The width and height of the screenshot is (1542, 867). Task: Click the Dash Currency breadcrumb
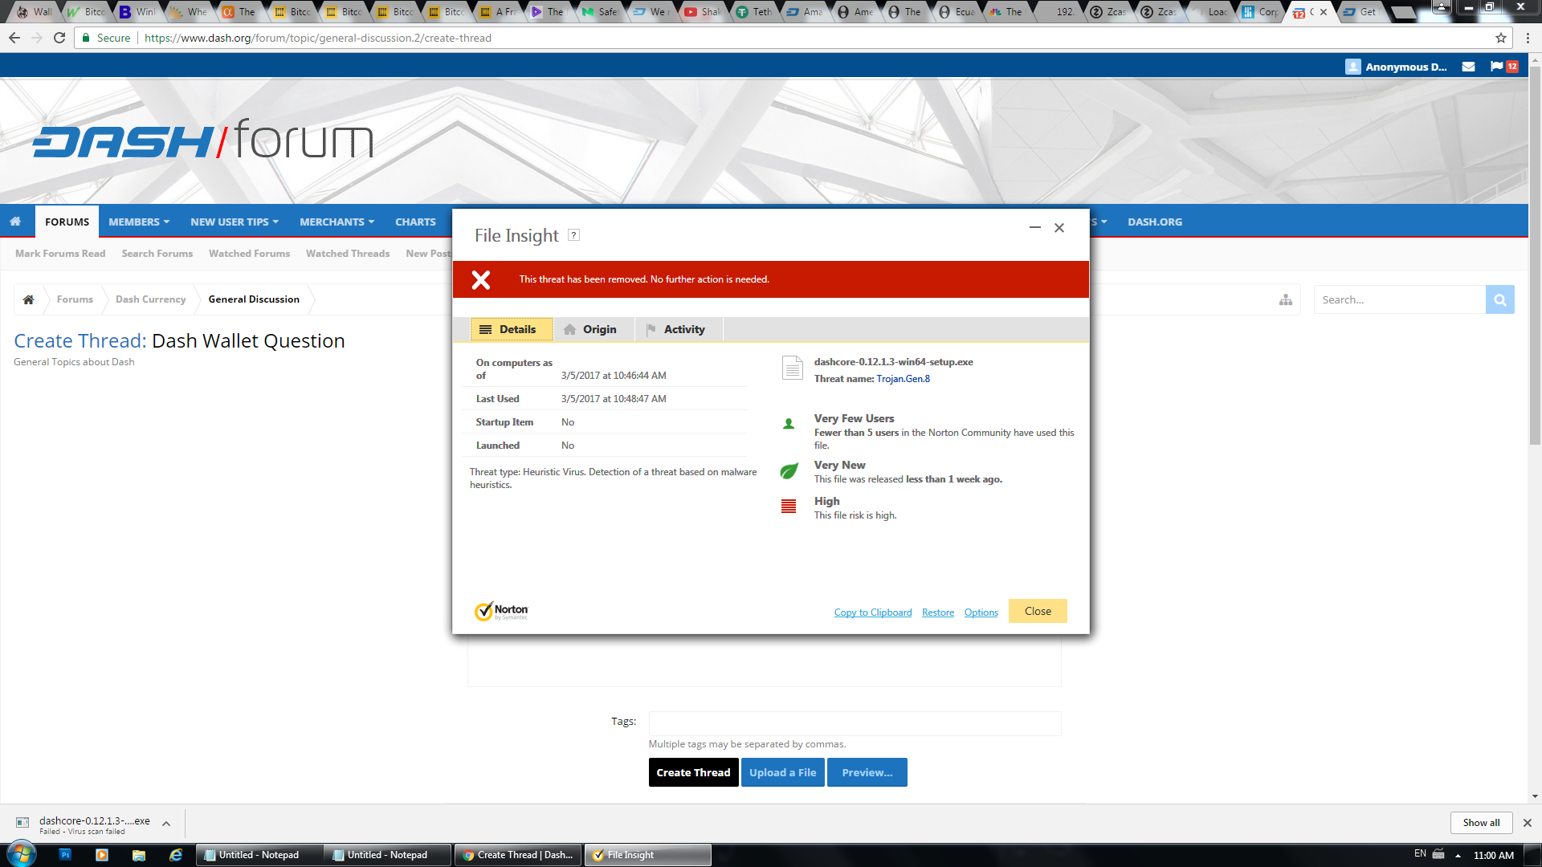(x=150, y=299)
